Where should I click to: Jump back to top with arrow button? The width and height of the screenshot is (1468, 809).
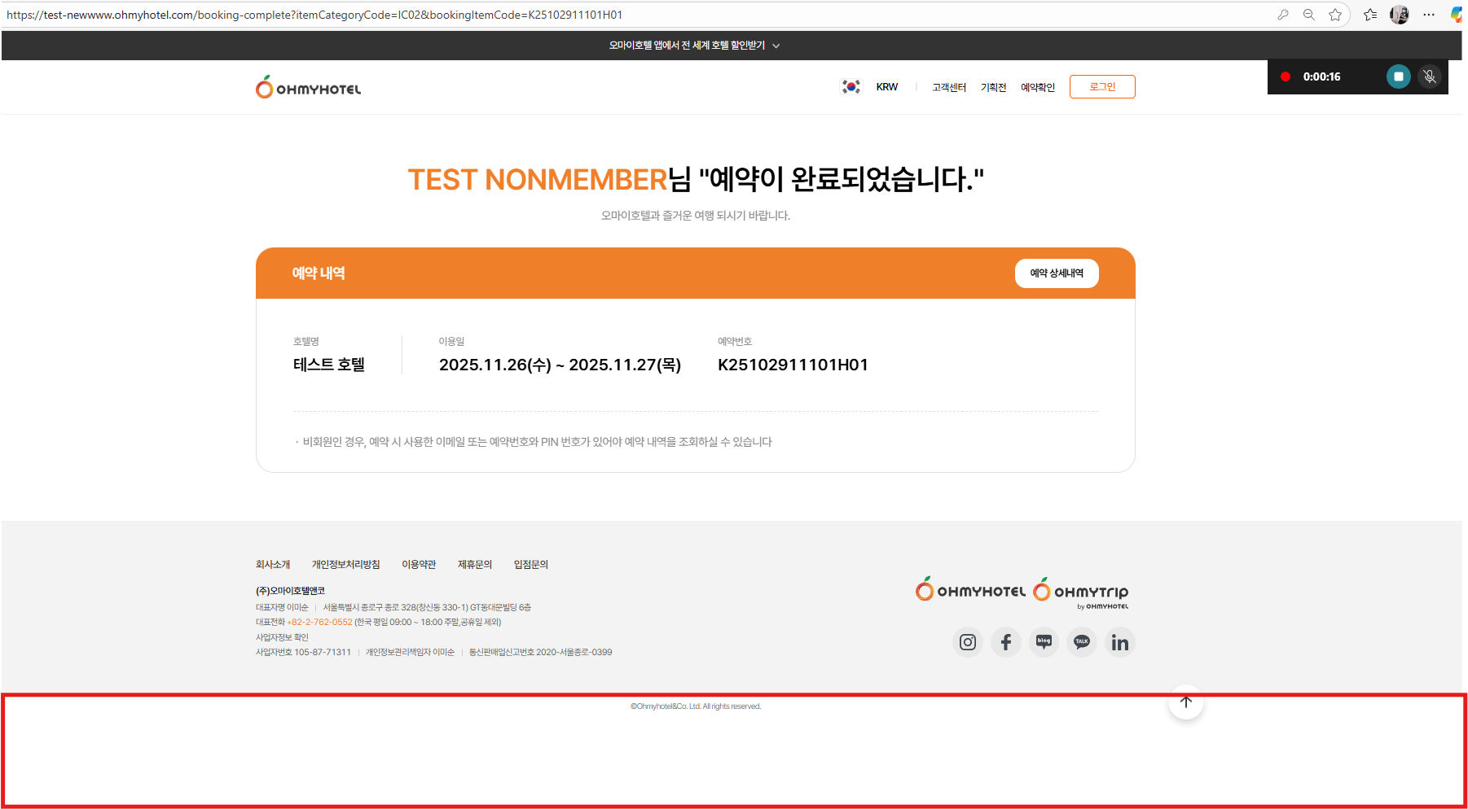(x=1186, y=702)
